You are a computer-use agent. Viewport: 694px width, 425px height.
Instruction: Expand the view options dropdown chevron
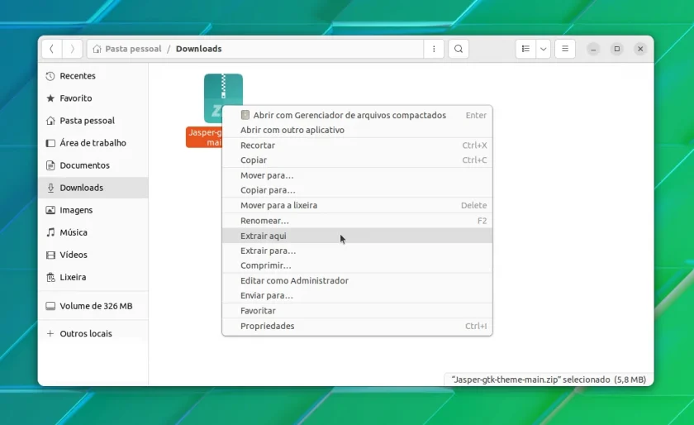[x=543, y=49]
